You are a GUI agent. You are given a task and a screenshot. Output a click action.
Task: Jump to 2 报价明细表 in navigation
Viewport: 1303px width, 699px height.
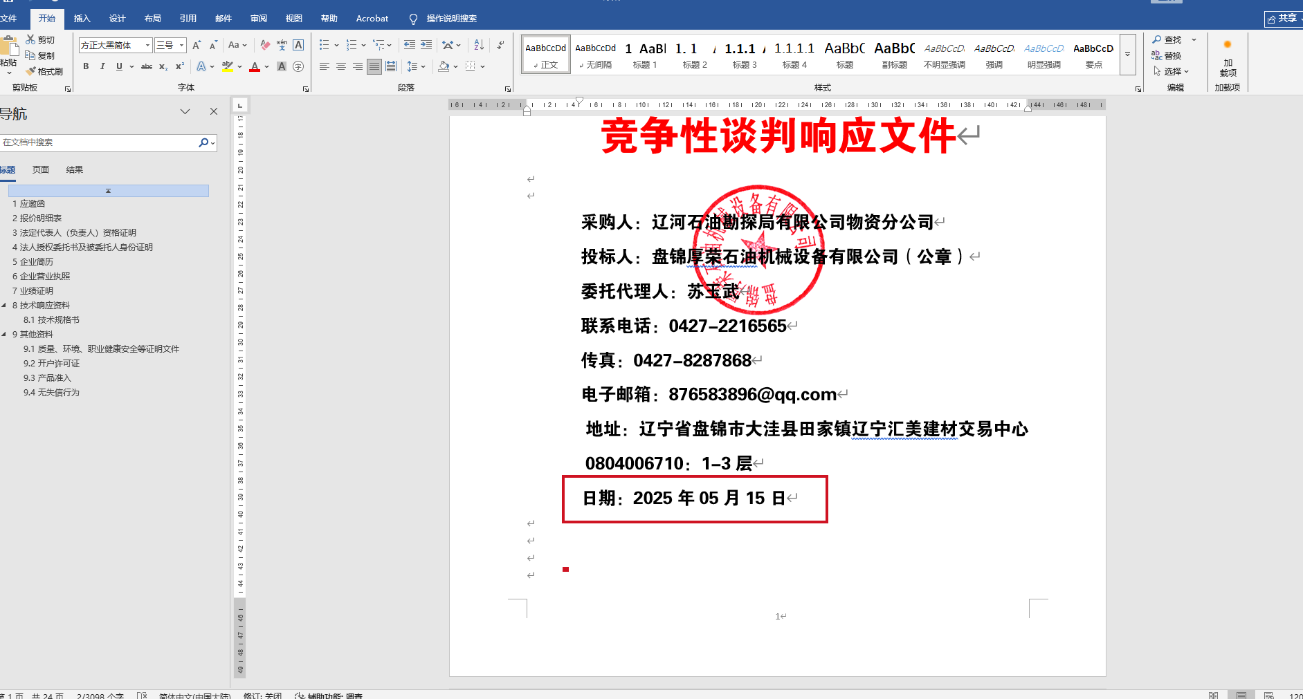coord(37,218)
